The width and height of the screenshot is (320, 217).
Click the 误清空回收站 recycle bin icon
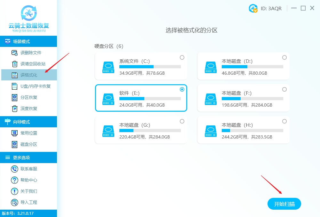click(15, 64)
